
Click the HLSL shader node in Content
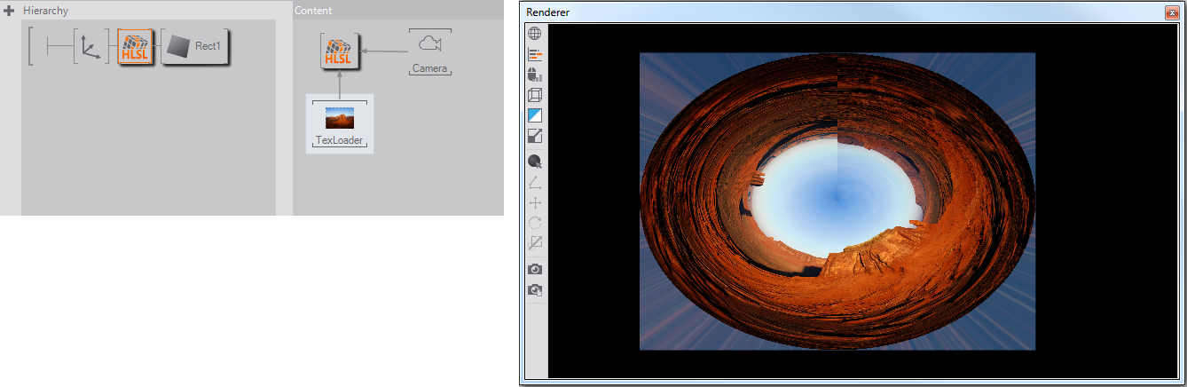(340, 51)
